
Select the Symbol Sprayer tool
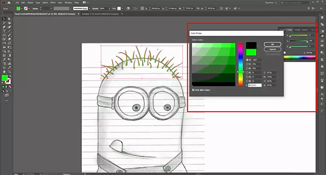(x=4, y=63)
